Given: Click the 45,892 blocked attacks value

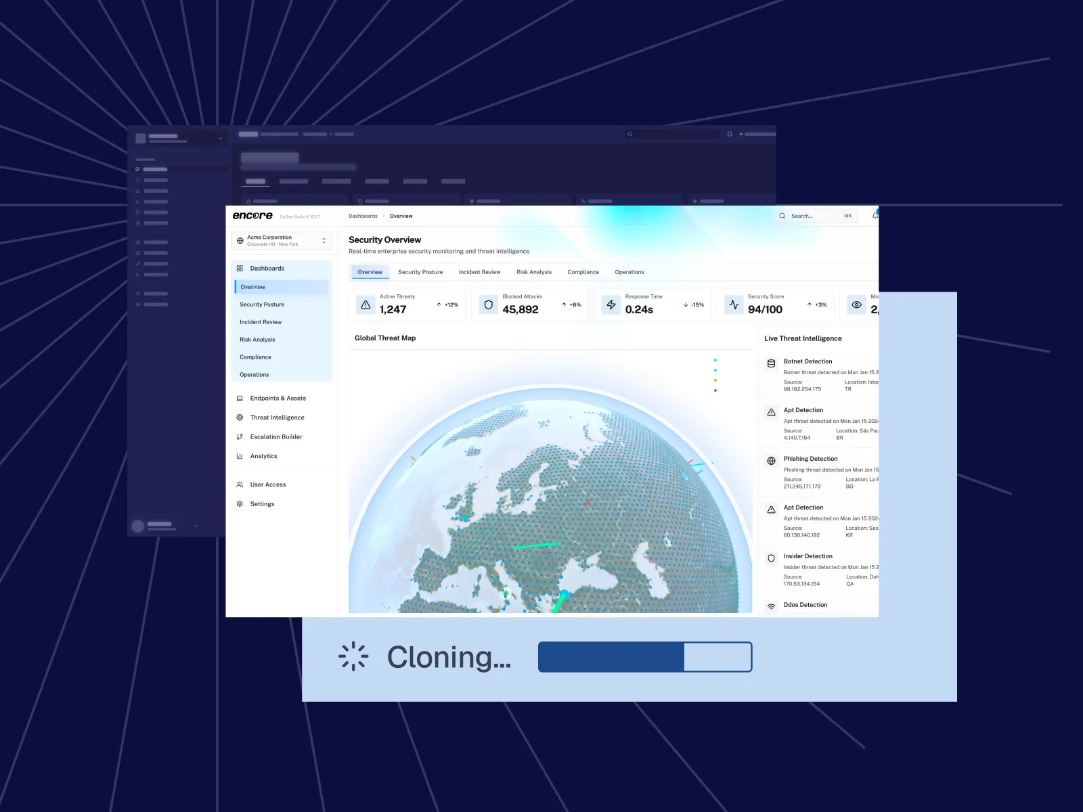Looking at the screenshot, I should click(520, 309).
